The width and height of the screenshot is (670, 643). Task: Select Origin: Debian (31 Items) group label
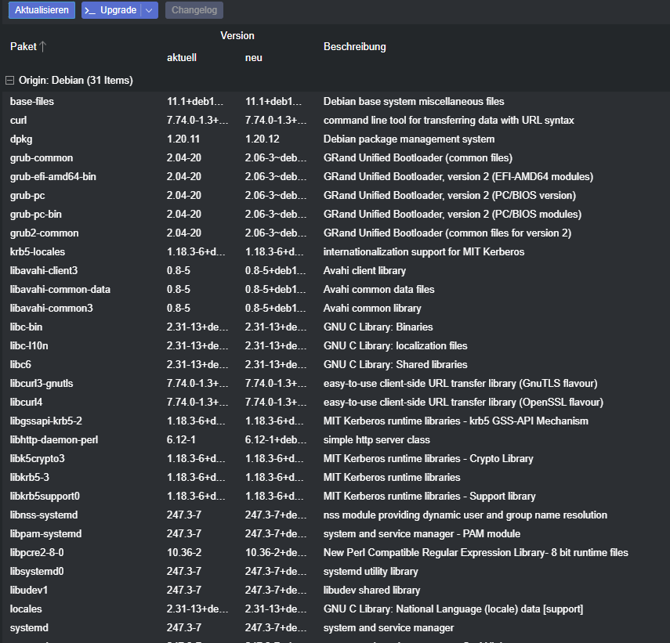tap(76, 80)
